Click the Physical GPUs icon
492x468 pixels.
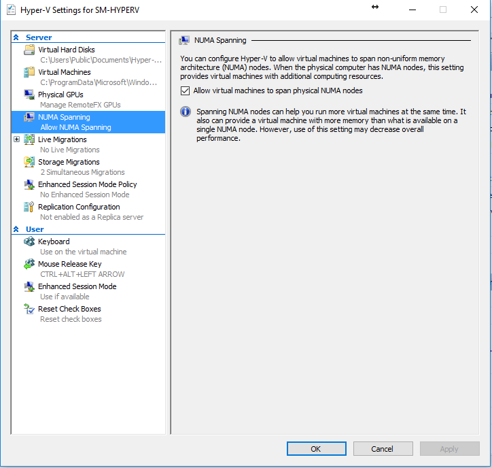click(x=29, y=95)
